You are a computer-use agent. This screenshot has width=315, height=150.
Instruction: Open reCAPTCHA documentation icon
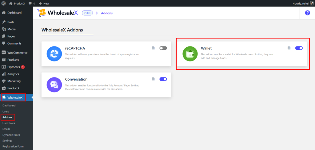tap(153, 48)
